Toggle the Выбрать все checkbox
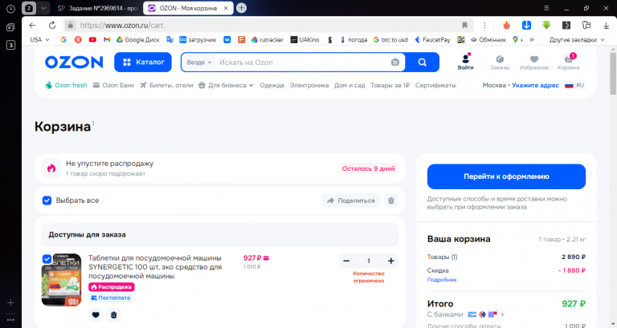Image resolution: width=617 pixels, height=328 pixels. 47,200
